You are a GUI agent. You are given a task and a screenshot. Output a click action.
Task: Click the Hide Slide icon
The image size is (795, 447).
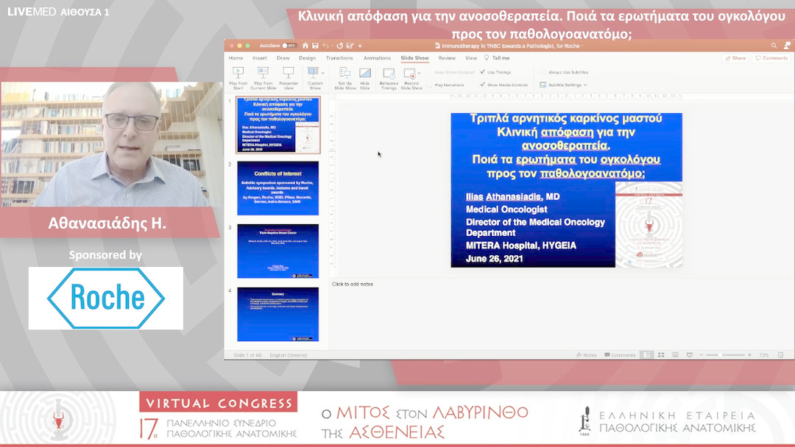(x=365, y=73)
